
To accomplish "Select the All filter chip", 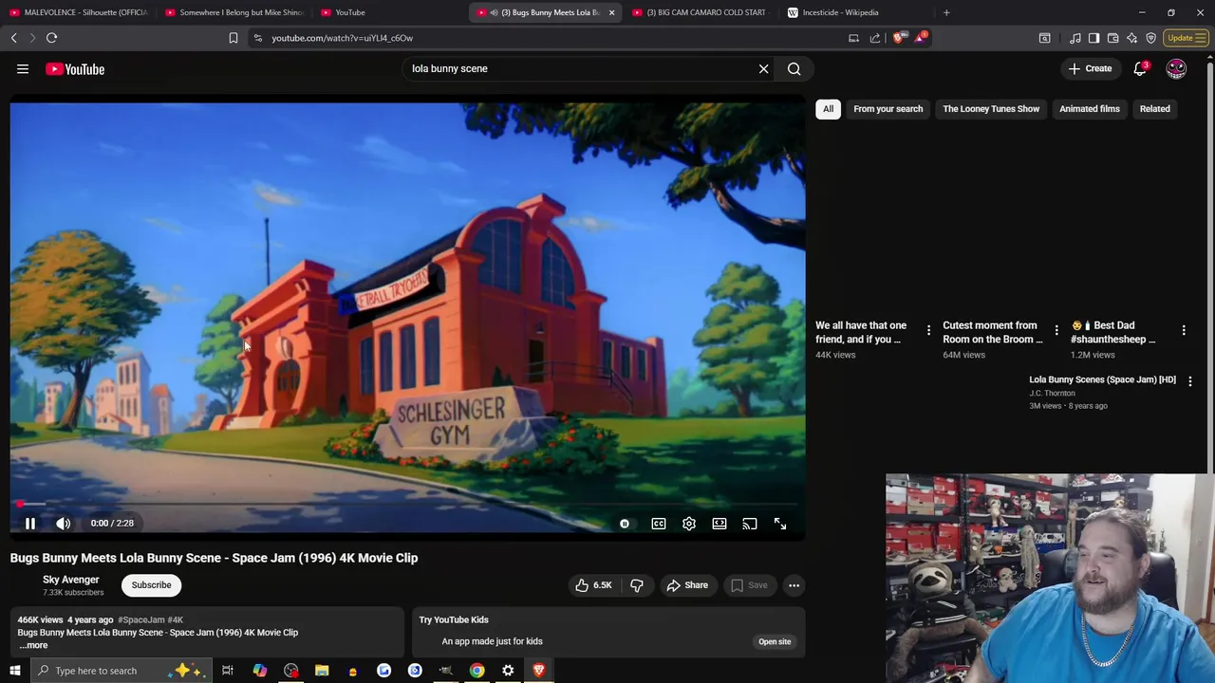I will (828, 109).
